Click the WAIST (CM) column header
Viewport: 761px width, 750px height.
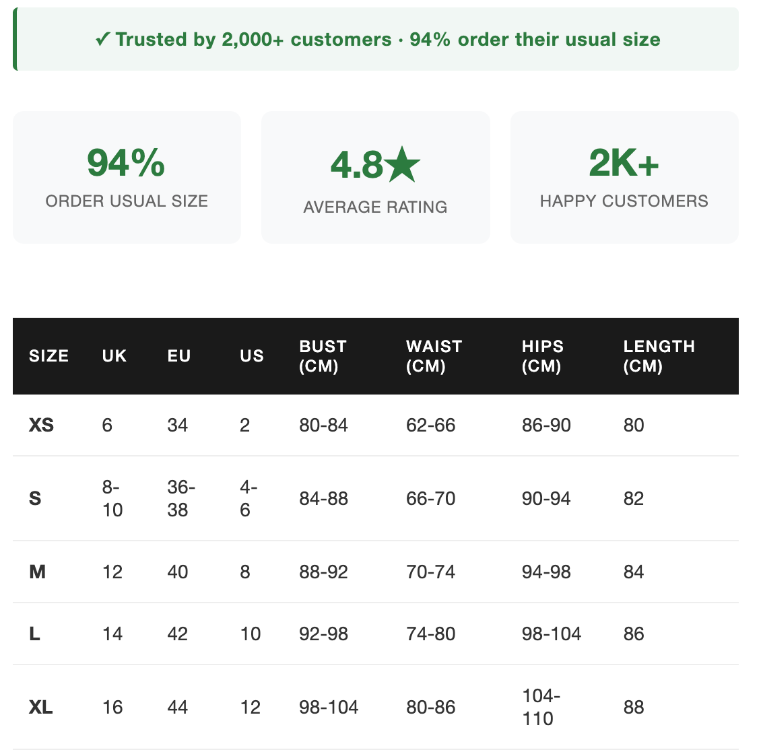pyautogui.click(x=434, y=356)
